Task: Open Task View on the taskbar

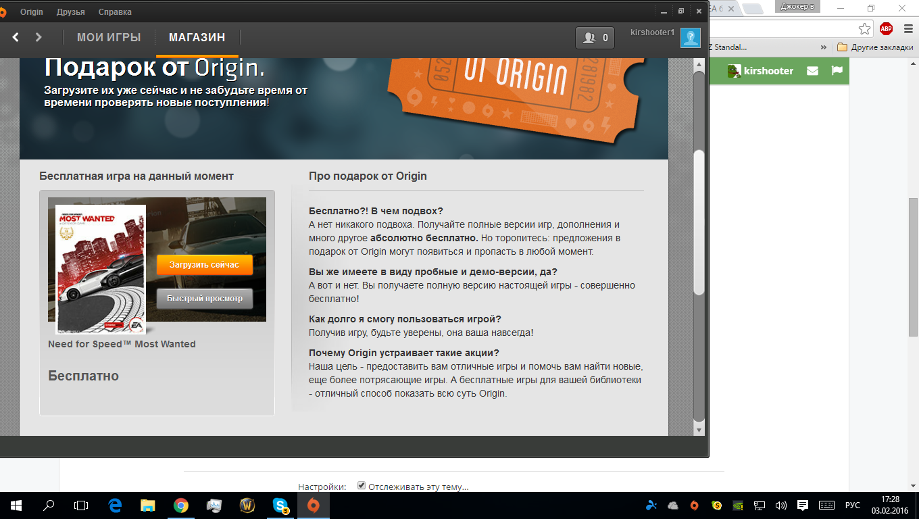Action: point(81,505)
